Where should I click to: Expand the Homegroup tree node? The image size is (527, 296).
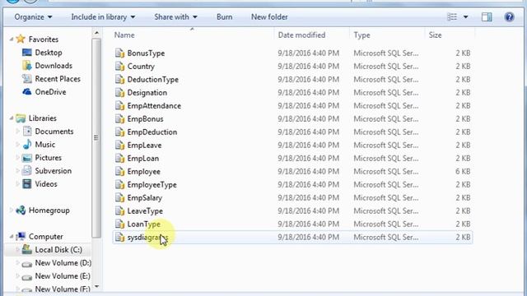click(x=12, y=210)
